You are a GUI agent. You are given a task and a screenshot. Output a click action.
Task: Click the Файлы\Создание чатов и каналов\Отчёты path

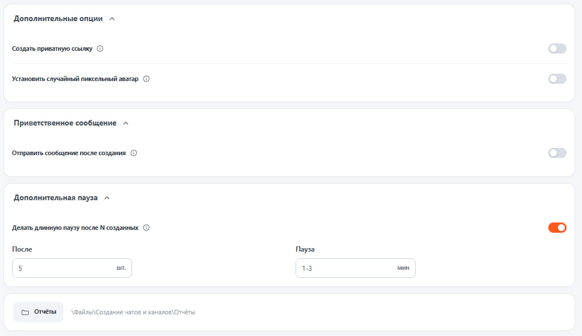coord(133,312)
